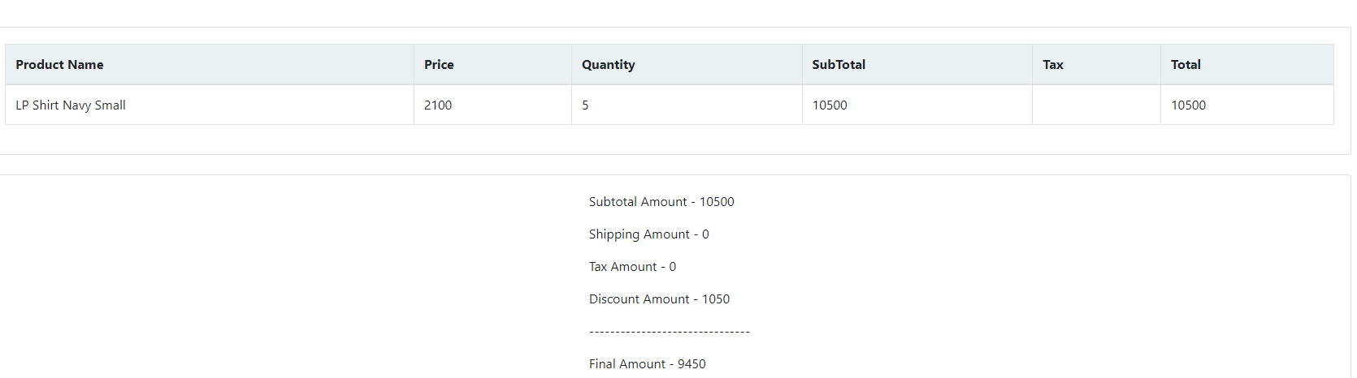Click the dashed separator line

click(669, 332)
